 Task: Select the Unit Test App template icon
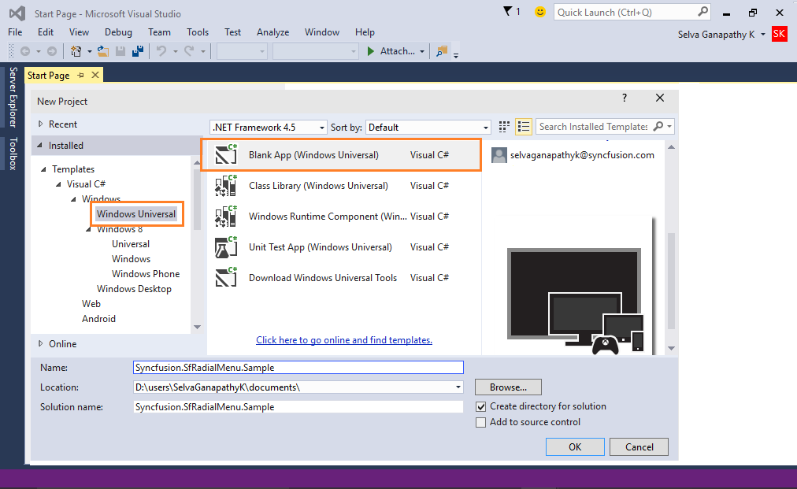(x=226, y=247)
